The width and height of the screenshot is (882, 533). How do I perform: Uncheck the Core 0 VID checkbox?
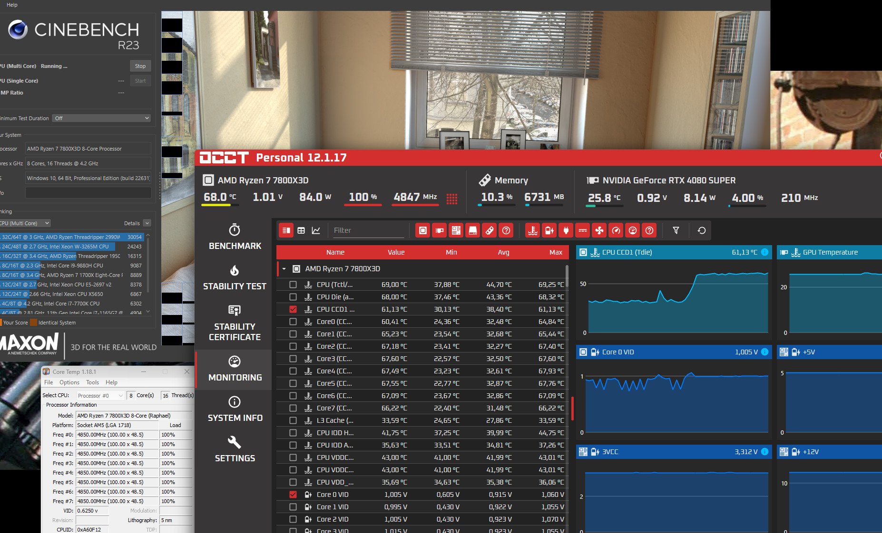[293, 495]
